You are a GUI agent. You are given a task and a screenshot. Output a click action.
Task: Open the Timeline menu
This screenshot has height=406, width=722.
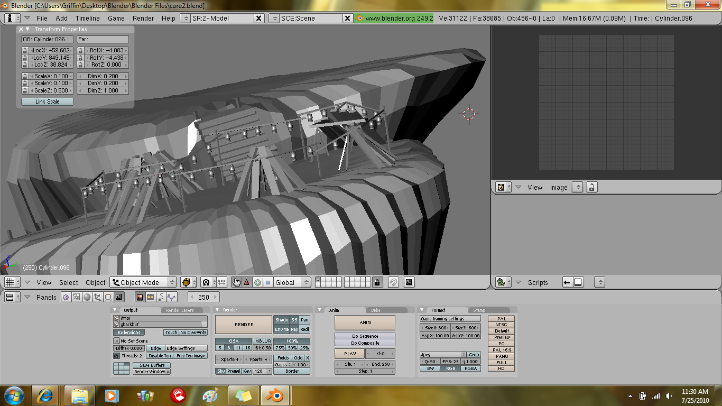click(x=88, y=18)
